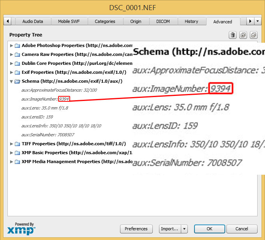Click the Exif Properties folder icon

point(17,72)
